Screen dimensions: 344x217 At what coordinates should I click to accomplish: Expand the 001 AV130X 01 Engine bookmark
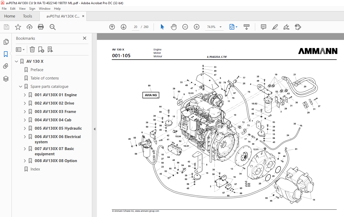click(x=25, y=95)
